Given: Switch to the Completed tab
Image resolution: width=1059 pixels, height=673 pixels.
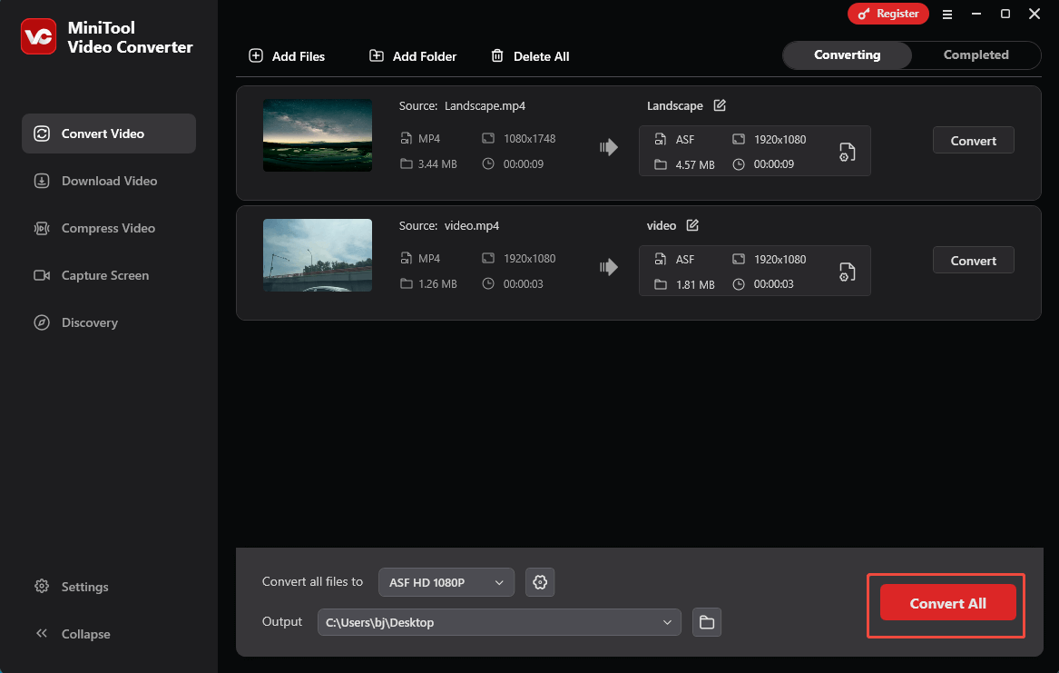Looking at the screenshot, I should tap(975, 54).
